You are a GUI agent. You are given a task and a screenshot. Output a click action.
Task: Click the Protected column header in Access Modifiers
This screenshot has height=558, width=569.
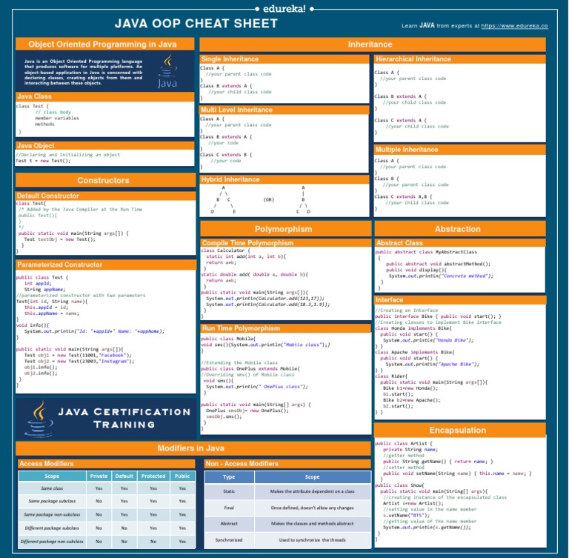[x=153, y=476]
